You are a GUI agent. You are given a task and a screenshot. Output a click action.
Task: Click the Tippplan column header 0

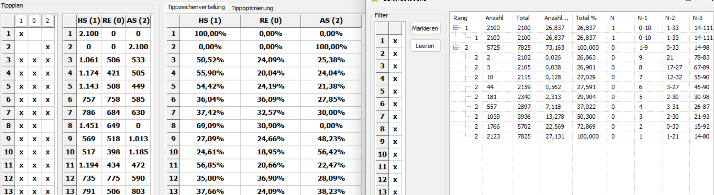pos(34,21)
